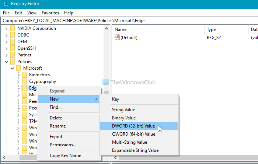Create a new Key from submenu

(139, 99)
